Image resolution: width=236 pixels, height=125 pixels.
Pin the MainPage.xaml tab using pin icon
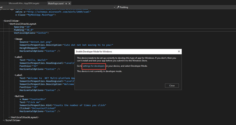click(x=66, y=3)
